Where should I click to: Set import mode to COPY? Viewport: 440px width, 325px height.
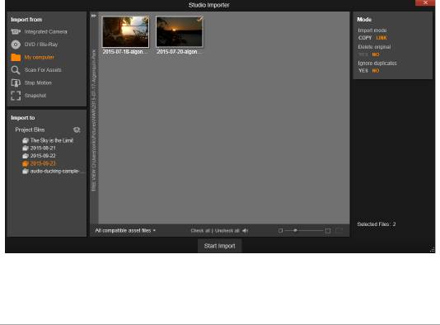point(365,38)
